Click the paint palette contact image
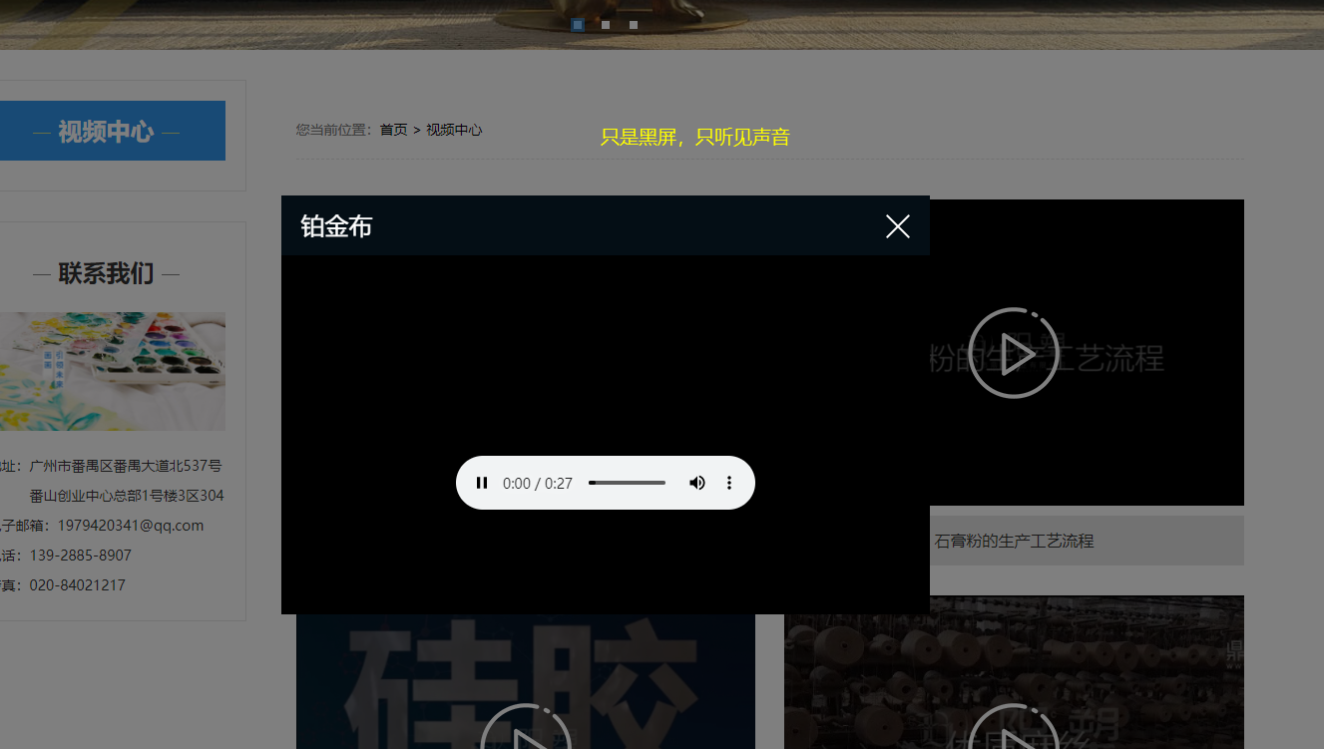The height and width of the screenshot is (749, 1324). (112, 371)
